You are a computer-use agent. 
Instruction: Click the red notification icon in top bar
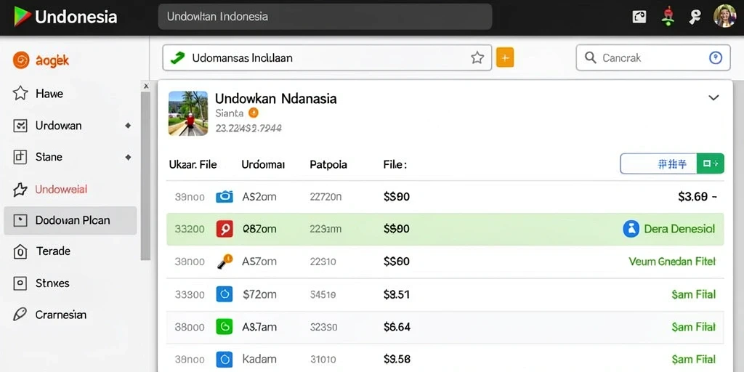(668, 17)
